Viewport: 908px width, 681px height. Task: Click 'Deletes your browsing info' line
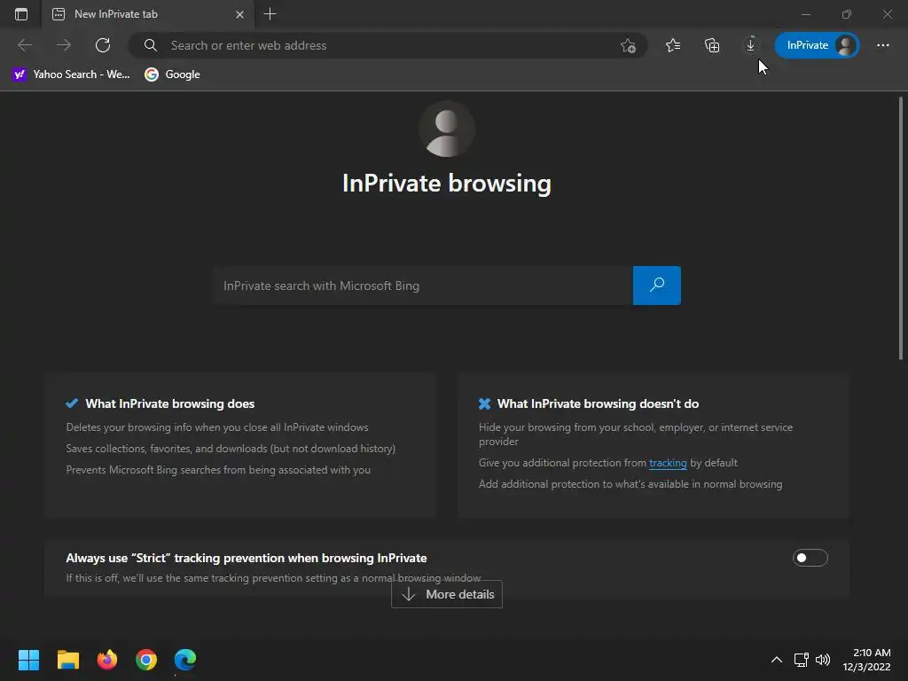217,427
